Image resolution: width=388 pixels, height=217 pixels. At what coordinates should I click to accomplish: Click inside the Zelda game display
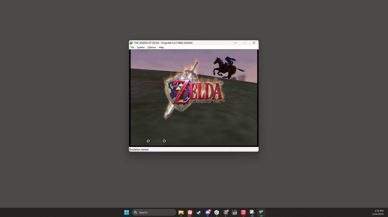(x=194, y=98)
